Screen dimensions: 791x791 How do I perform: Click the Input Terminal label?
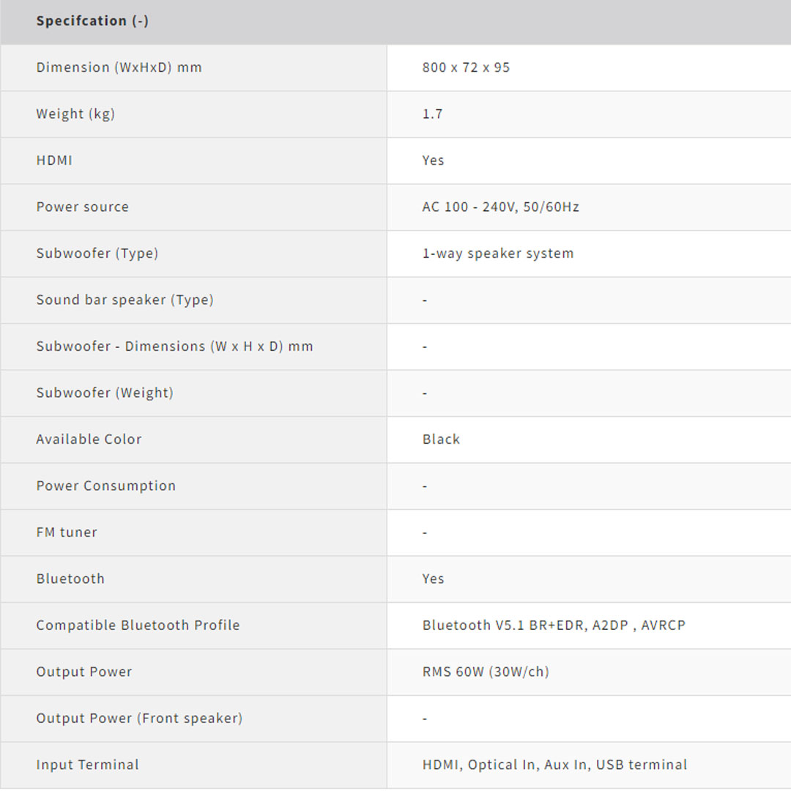(x=87, y=765)
